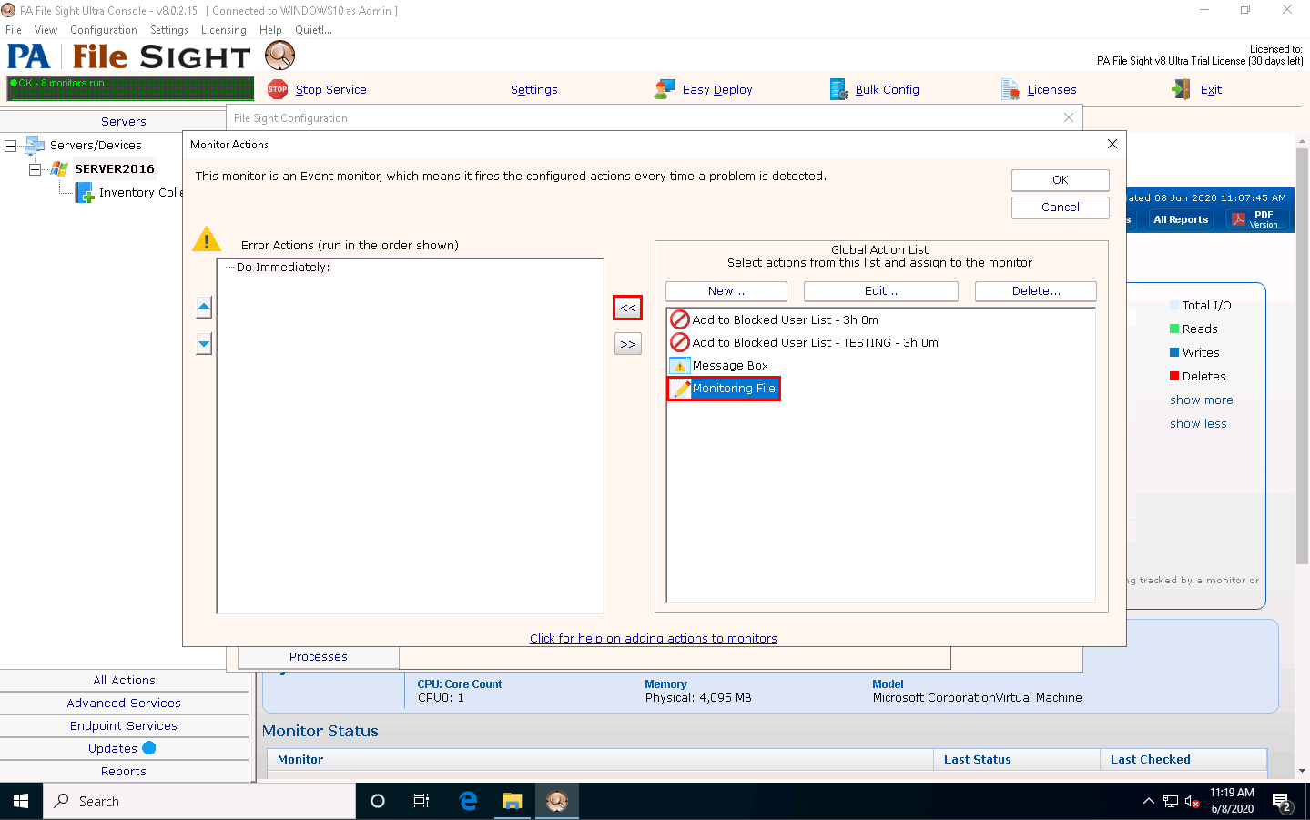Select 'Do Immediately:' in Error Actions list
Image resolution: width=1310 pixels, height=820 pixels.
click(x=283, y=268)
